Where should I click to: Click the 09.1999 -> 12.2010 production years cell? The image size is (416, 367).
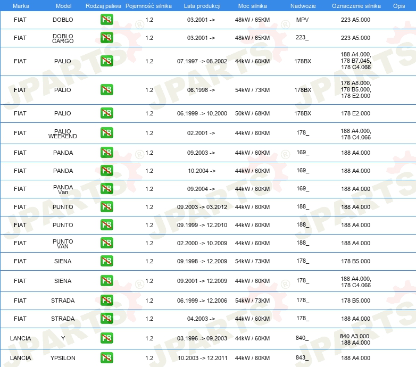tap(202, 225)
